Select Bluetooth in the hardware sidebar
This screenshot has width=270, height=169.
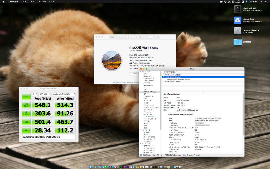147,76
